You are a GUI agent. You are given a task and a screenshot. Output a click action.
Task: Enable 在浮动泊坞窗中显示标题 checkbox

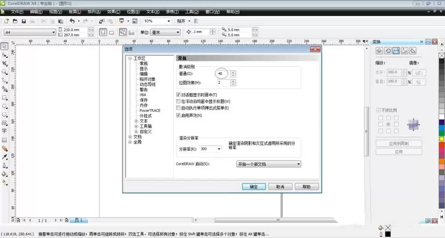[178, 102]
